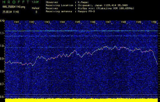The width and height of the screenshot is (160, 102).
Task: Click the 1142 time marker
Action: tap(32, 22)
